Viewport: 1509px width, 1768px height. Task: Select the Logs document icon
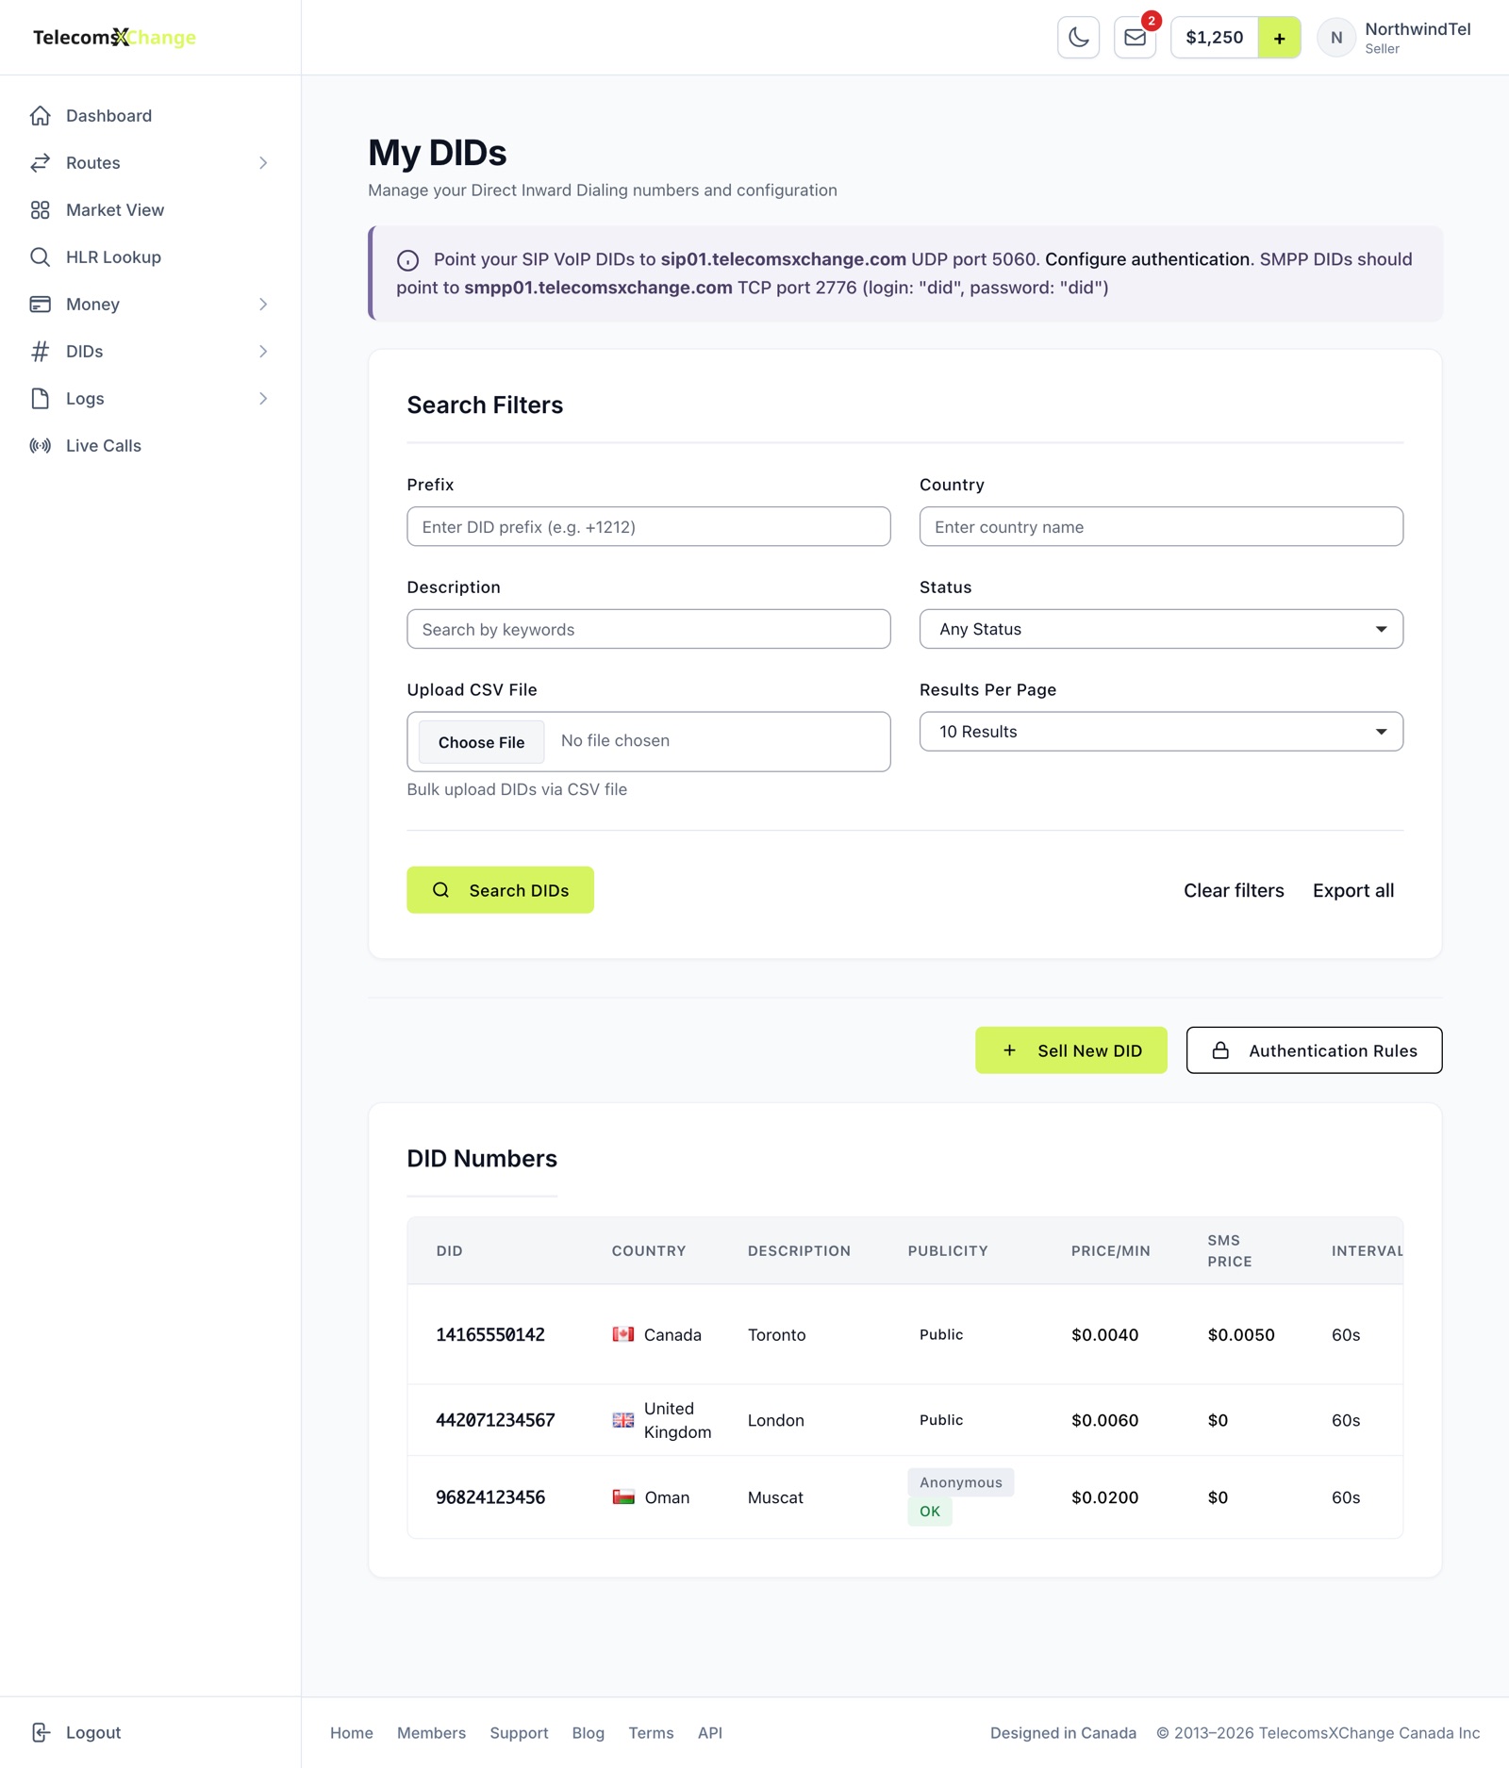click(40, 399)
